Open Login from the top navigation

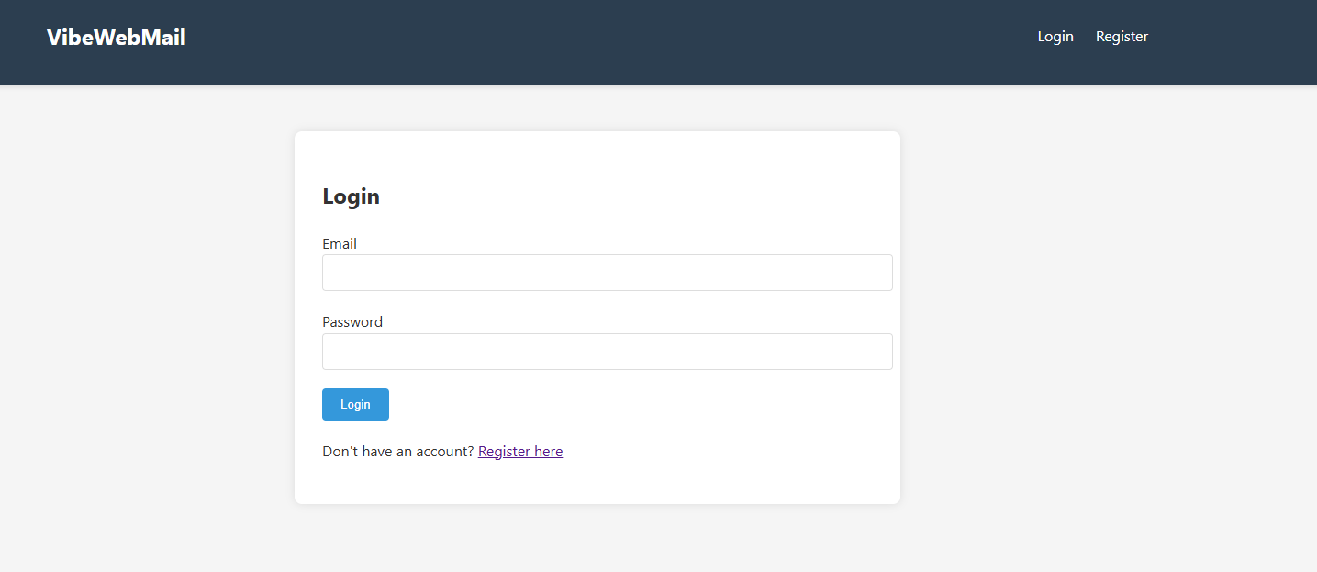pos(1055,37)
